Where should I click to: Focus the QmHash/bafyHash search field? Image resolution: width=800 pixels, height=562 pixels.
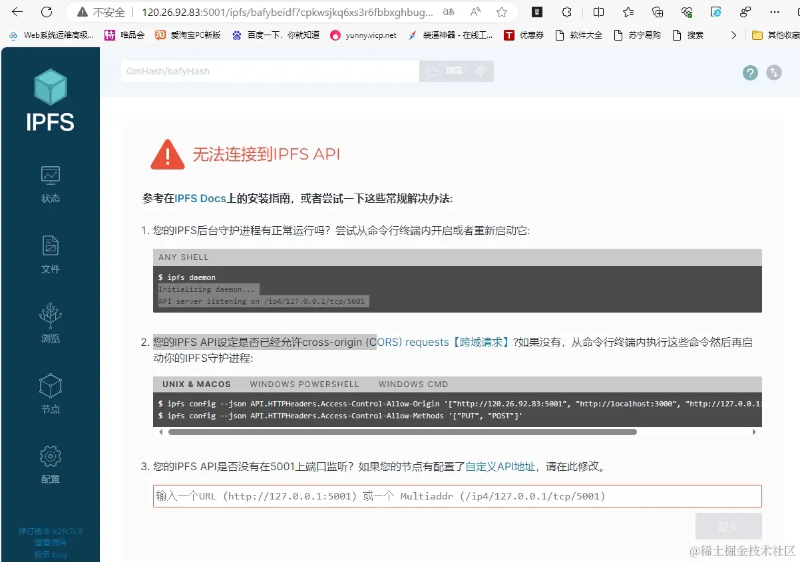click(270, 71)
